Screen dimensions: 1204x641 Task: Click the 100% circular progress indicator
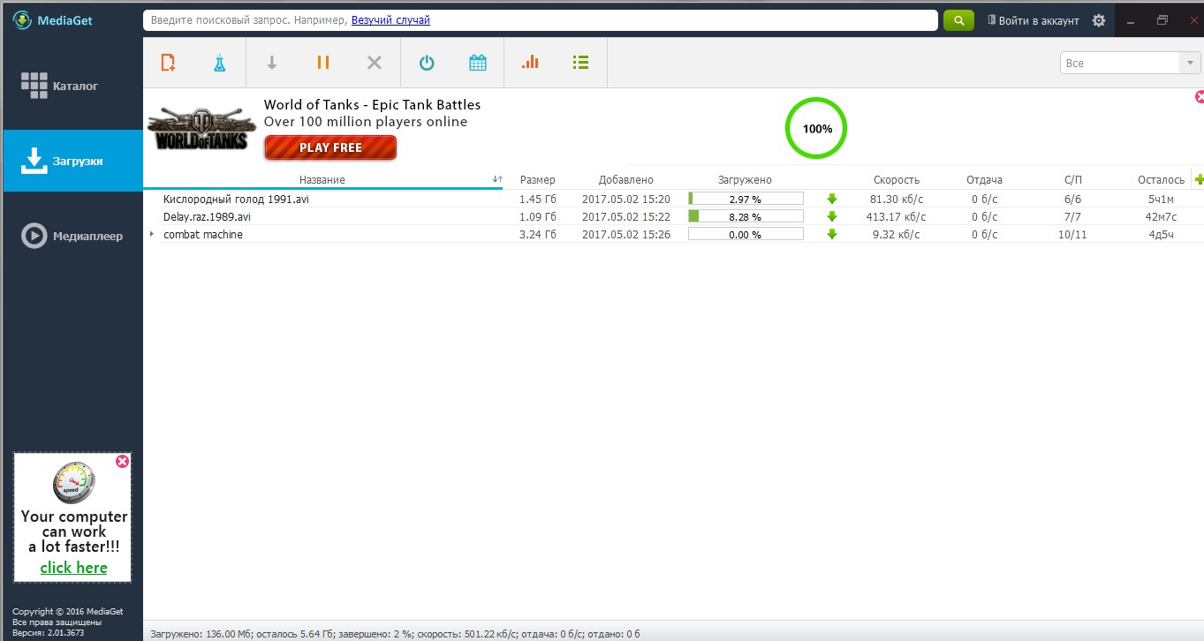(x=816, y=128)
